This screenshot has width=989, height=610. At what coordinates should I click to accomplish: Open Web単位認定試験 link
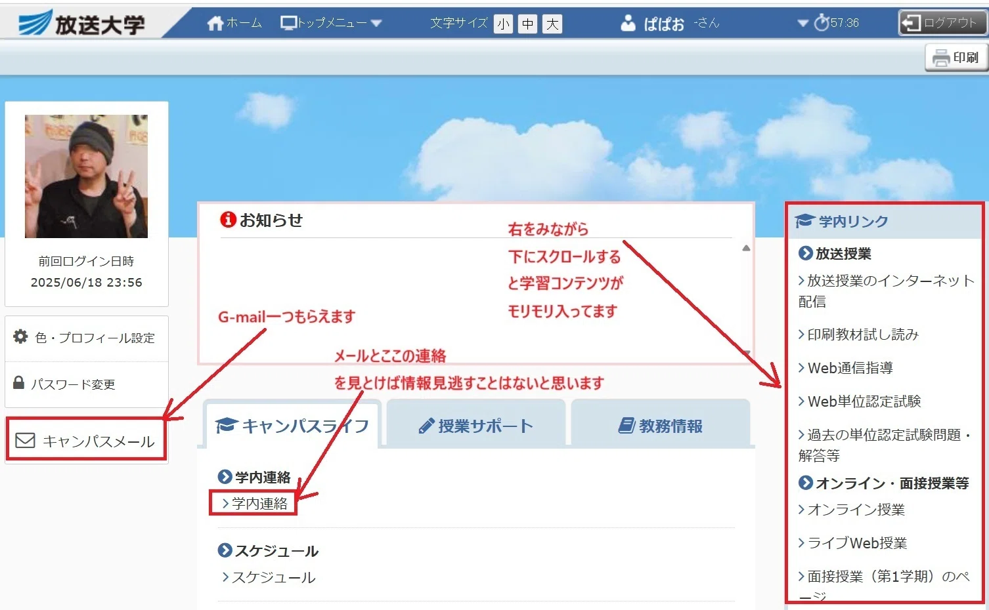(x=859, y=401)
